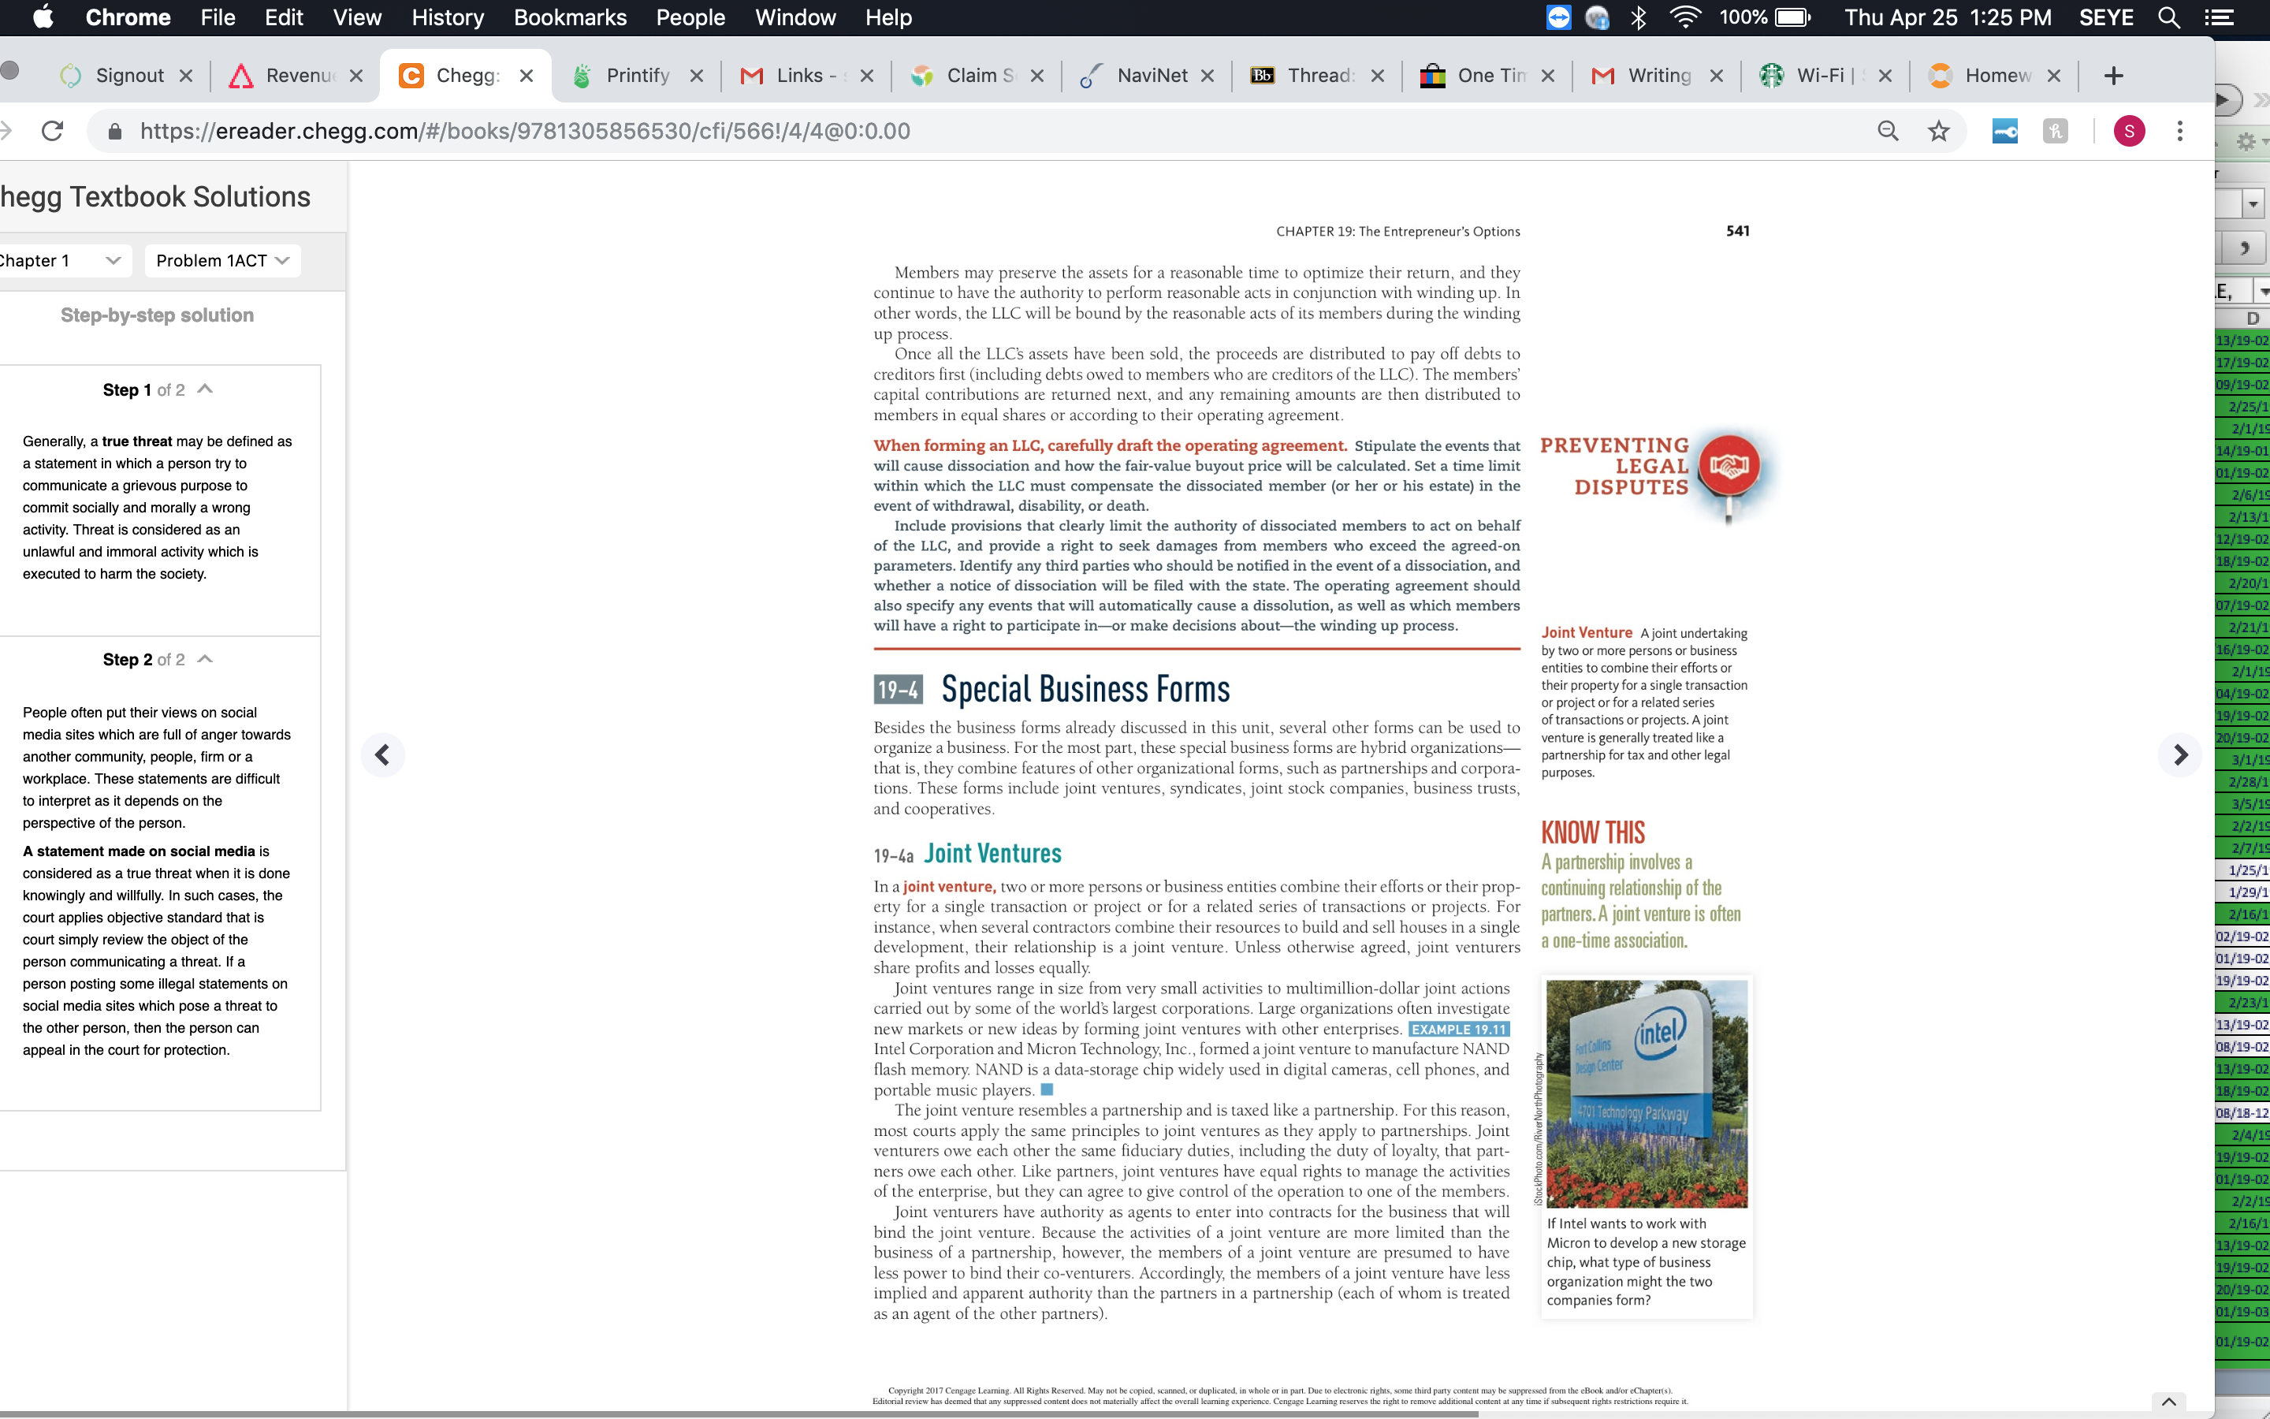Click the zoom magnifier in address bar
Viewport: 2270px width, 1419px height.
point(1887,130)
